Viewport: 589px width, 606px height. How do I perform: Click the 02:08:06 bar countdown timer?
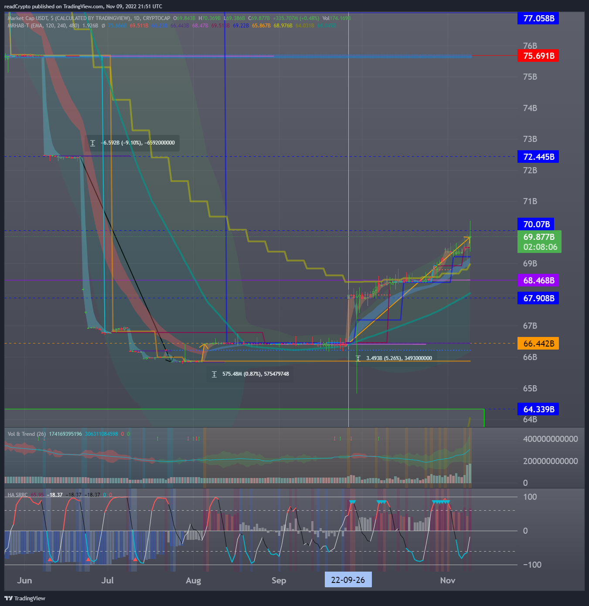click(540, 247)
